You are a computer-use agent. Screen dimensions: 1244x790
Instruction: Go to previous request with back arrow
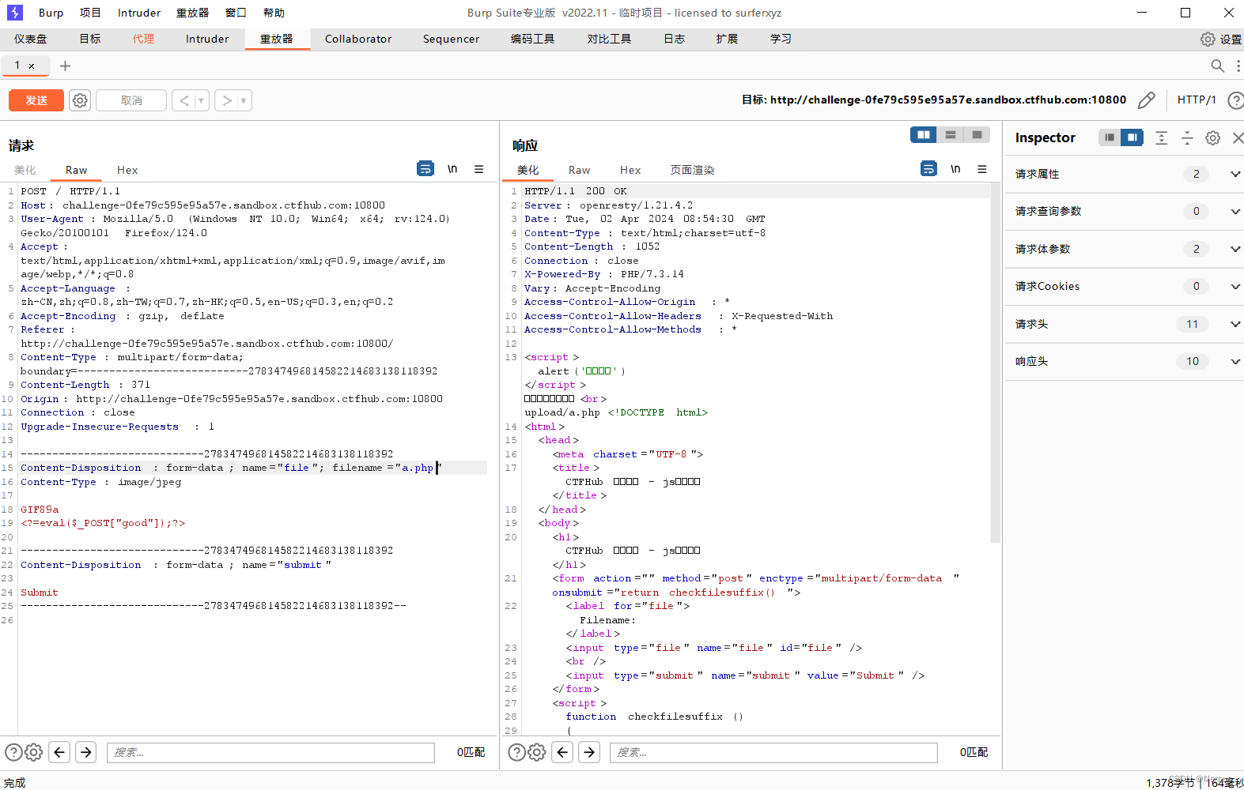184,100
